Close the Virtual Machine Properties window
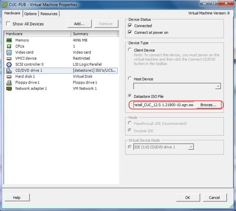This screenshot has height=211, width=236. (x=226, y=3)
